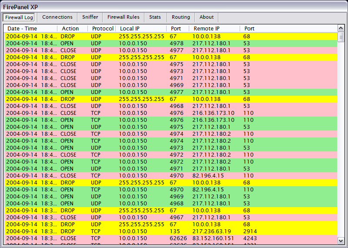
Task: Select CLOSE action in the port 4967 row
Action: [68, 218]
